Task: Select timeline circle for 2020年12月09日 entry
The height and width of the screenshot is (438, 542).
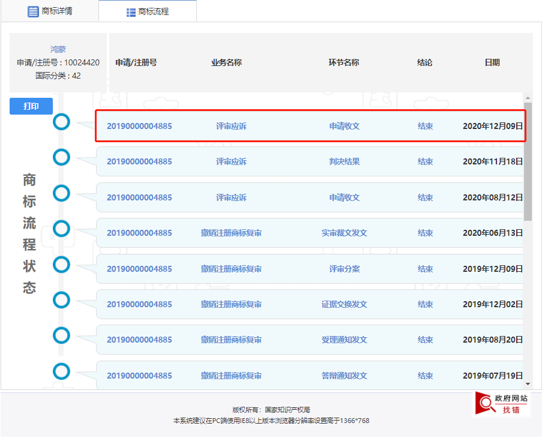Action: click(62, 122)
